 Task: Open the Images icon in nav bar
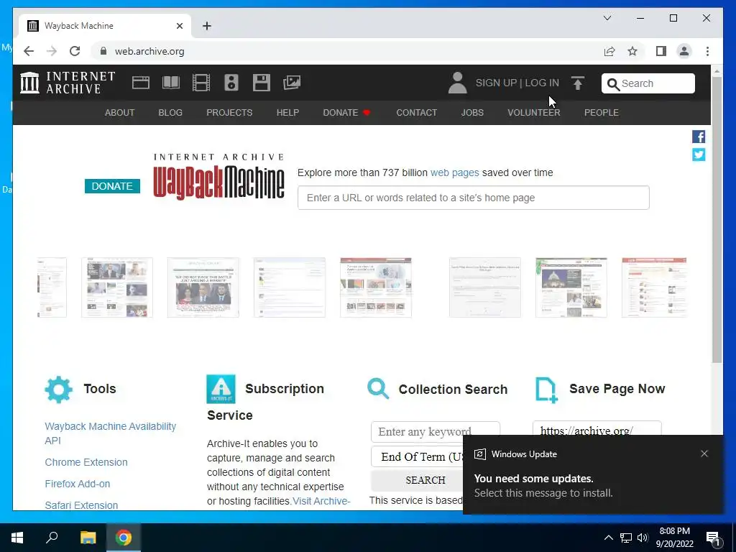292,83
